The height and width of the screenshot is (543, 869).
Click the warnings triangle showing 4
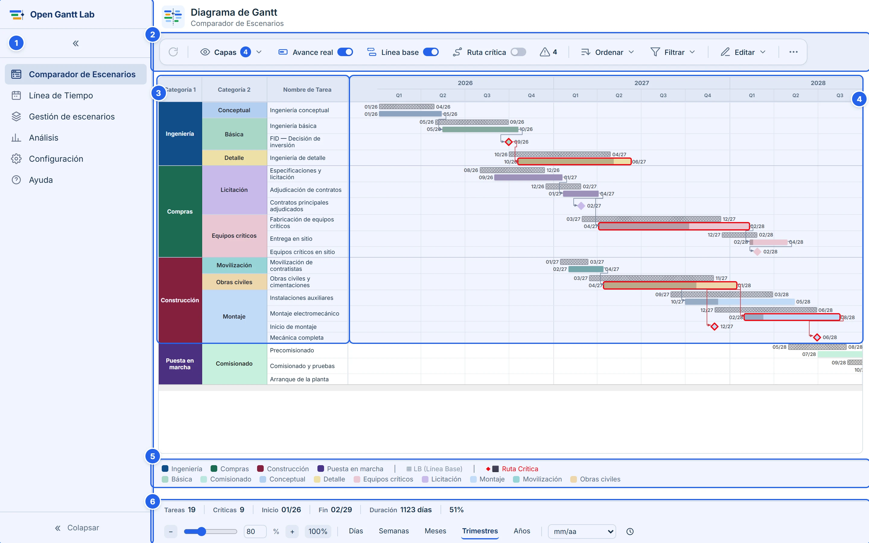pos(545,52)
